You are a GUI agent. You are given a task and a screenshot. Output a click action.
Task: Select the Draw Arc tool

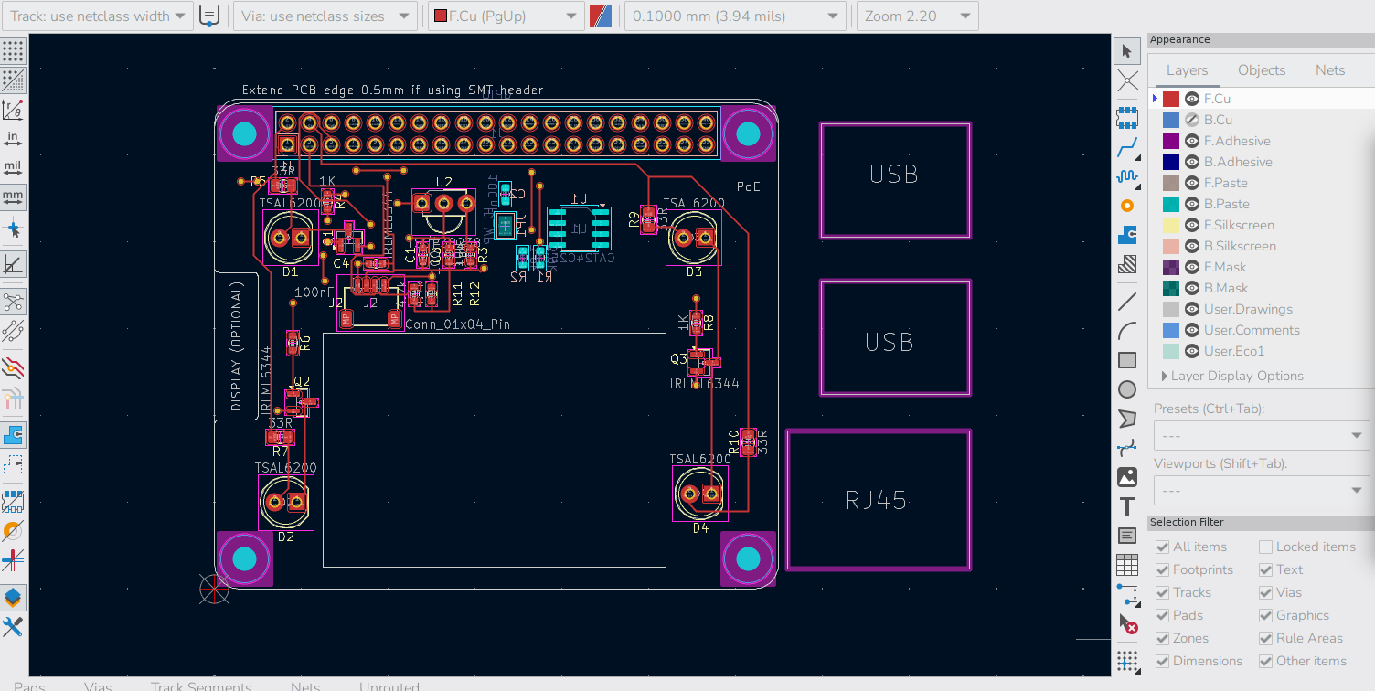[x=1127, y=330]
